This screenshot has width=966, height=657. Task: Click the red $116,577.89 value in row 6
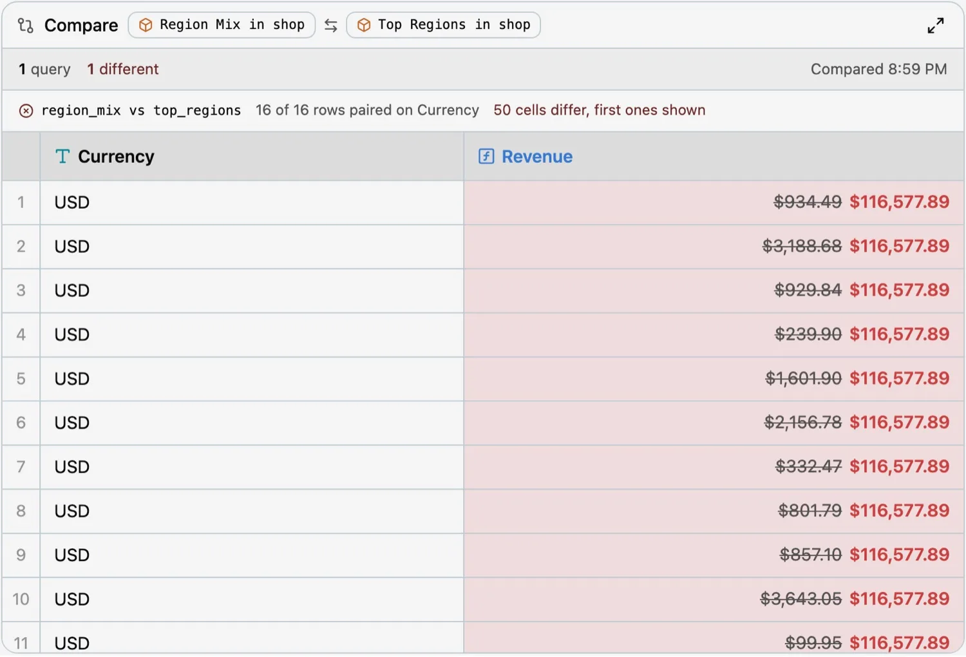[900, 423]
